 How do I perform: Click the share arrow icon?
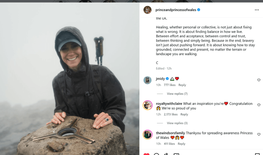[166, 154]
